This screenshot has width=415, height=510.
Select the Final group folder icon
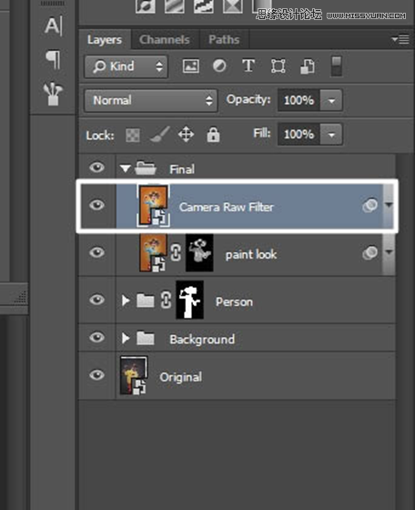146,168
